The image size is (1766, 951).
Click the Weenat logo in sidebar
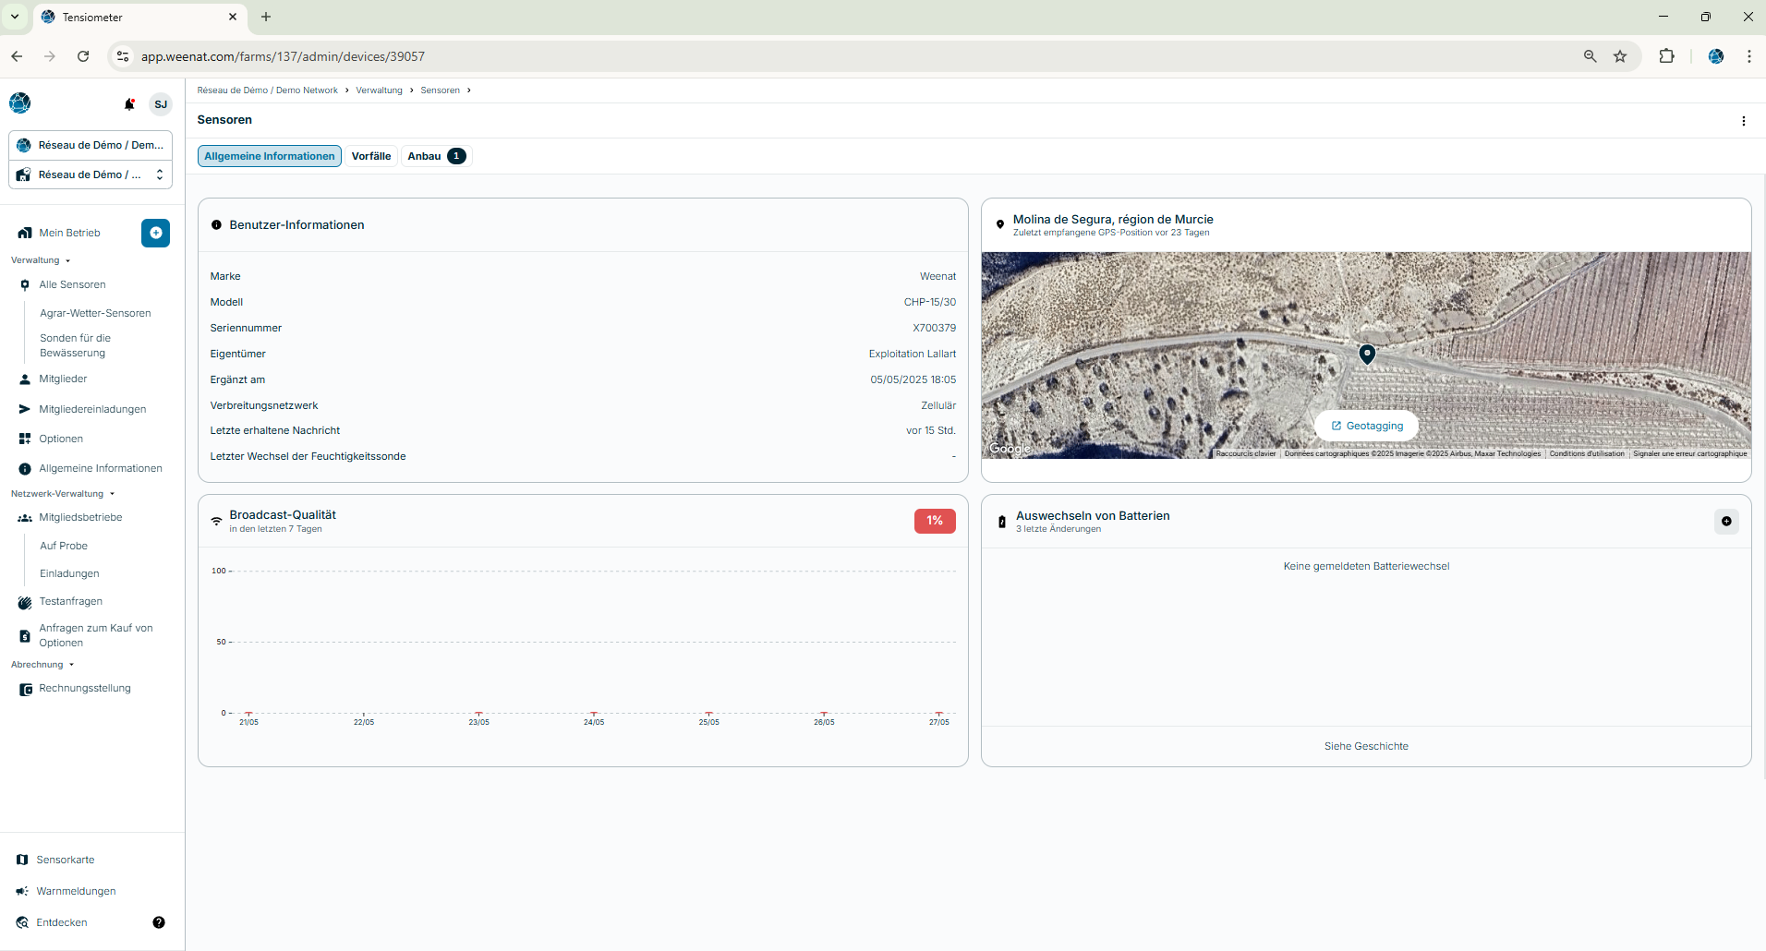(x=20, y=103)
